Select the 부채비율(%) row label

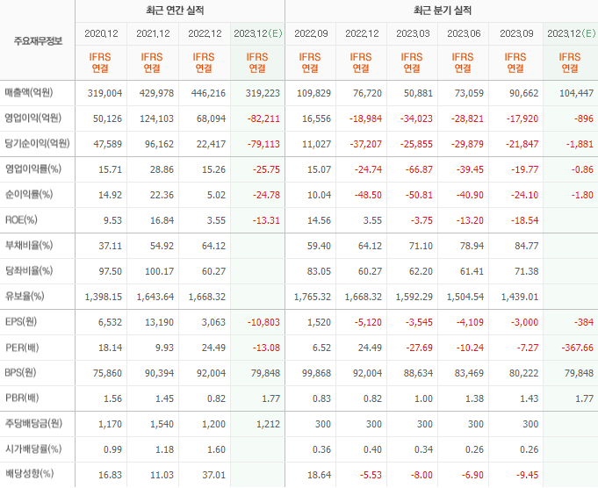[x=29, y=246]
